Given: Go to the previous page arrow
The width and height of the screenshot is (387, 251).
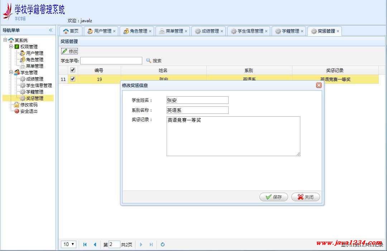Looking at the screenshot, I should coord(95,245).
